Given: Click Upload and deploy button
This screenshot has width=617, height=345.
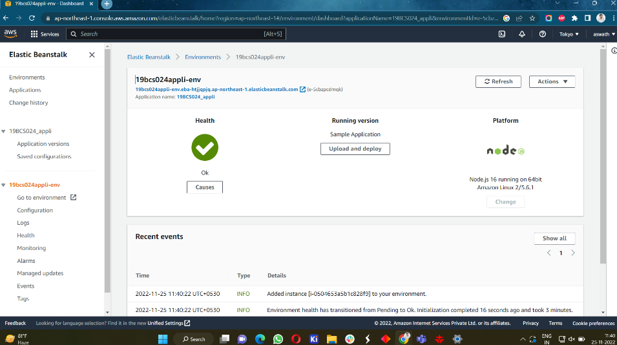Looking at the screenshot, I should click(355, 149).
